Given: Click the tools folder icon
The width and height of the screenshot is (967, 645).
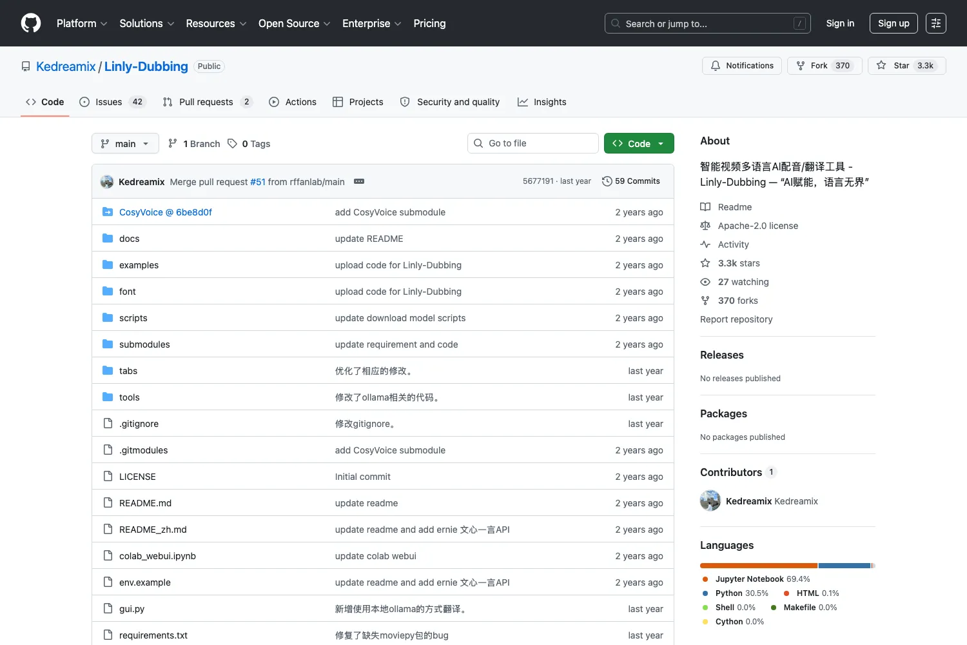Looking at the screenshot, I should click(108, 397).
